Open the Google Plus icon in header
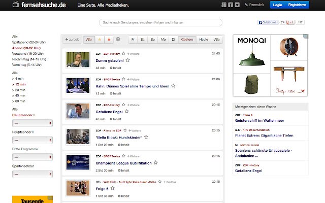The width and height of the screenshot is (325, 203). 224,5
